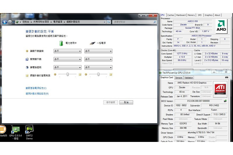This screenshot has width=233, height=155.
Task: Select the SPD tab in CPU-Z
Action: click(200, 15)
